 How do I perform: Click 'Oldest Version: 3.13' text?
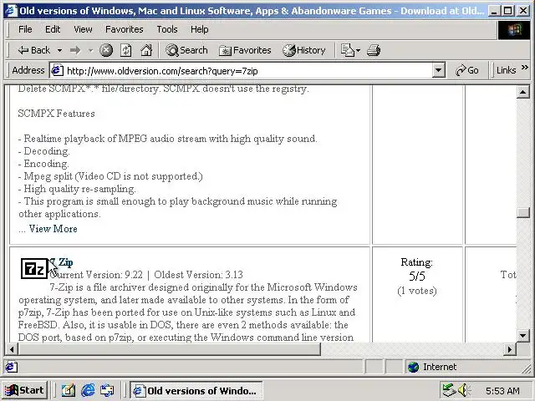198,275
